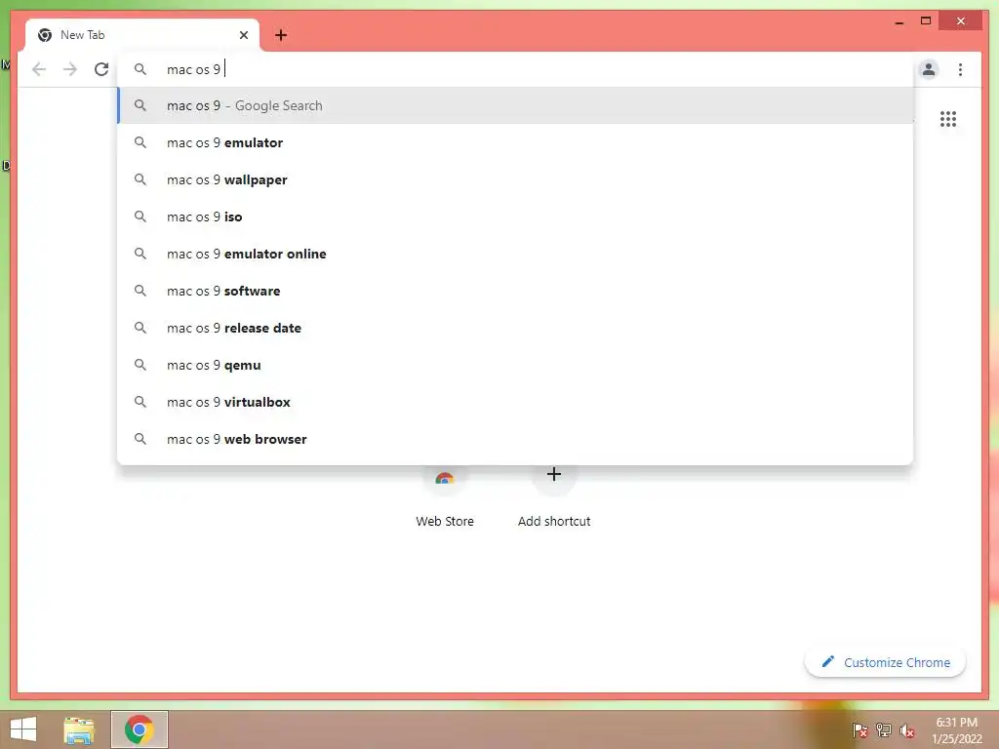The image size is (999, 749).
Task: Choose 'mac os 9 software' suggestion
Action: pyautogui.click(x=515, y=291)
